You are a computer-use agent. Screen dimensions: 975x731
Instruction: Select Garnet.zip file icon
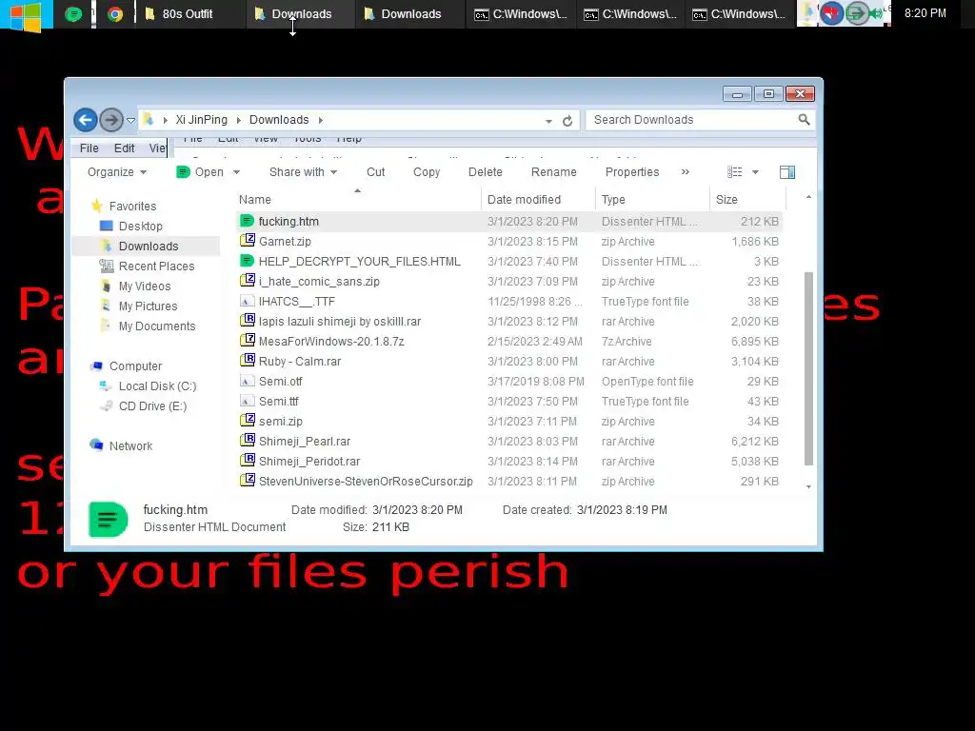coord(248,241)
